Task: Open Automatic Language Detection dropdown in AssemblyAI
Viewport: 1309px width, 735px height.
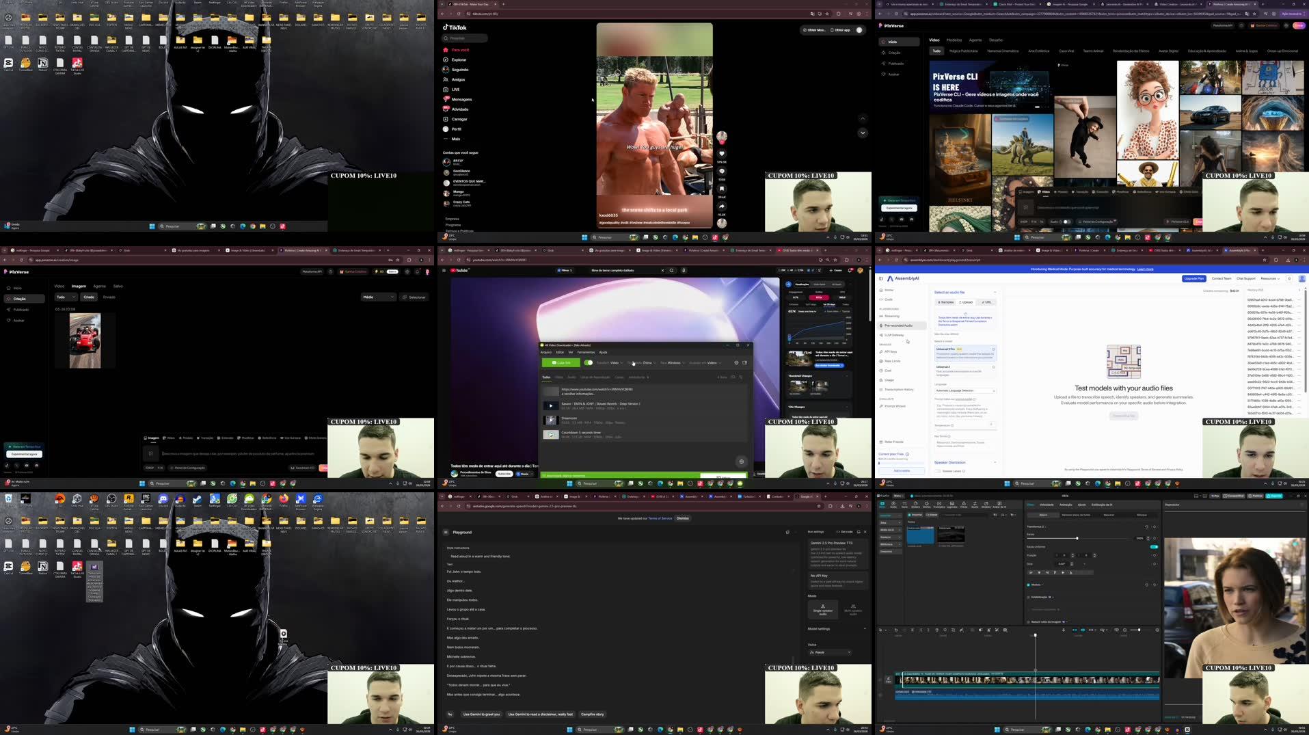Action: point(964,390)
